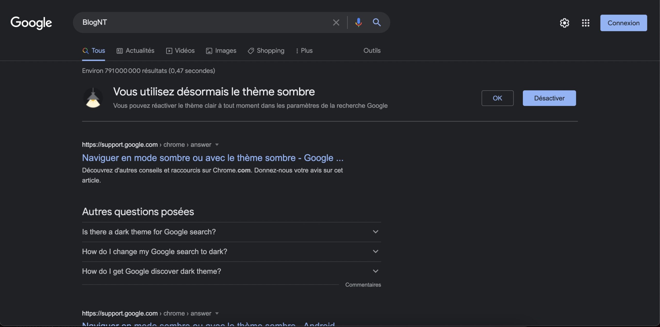The image size is (660, 327).
Task: Open the Google apps grid icon
Action: pos(585,23)
